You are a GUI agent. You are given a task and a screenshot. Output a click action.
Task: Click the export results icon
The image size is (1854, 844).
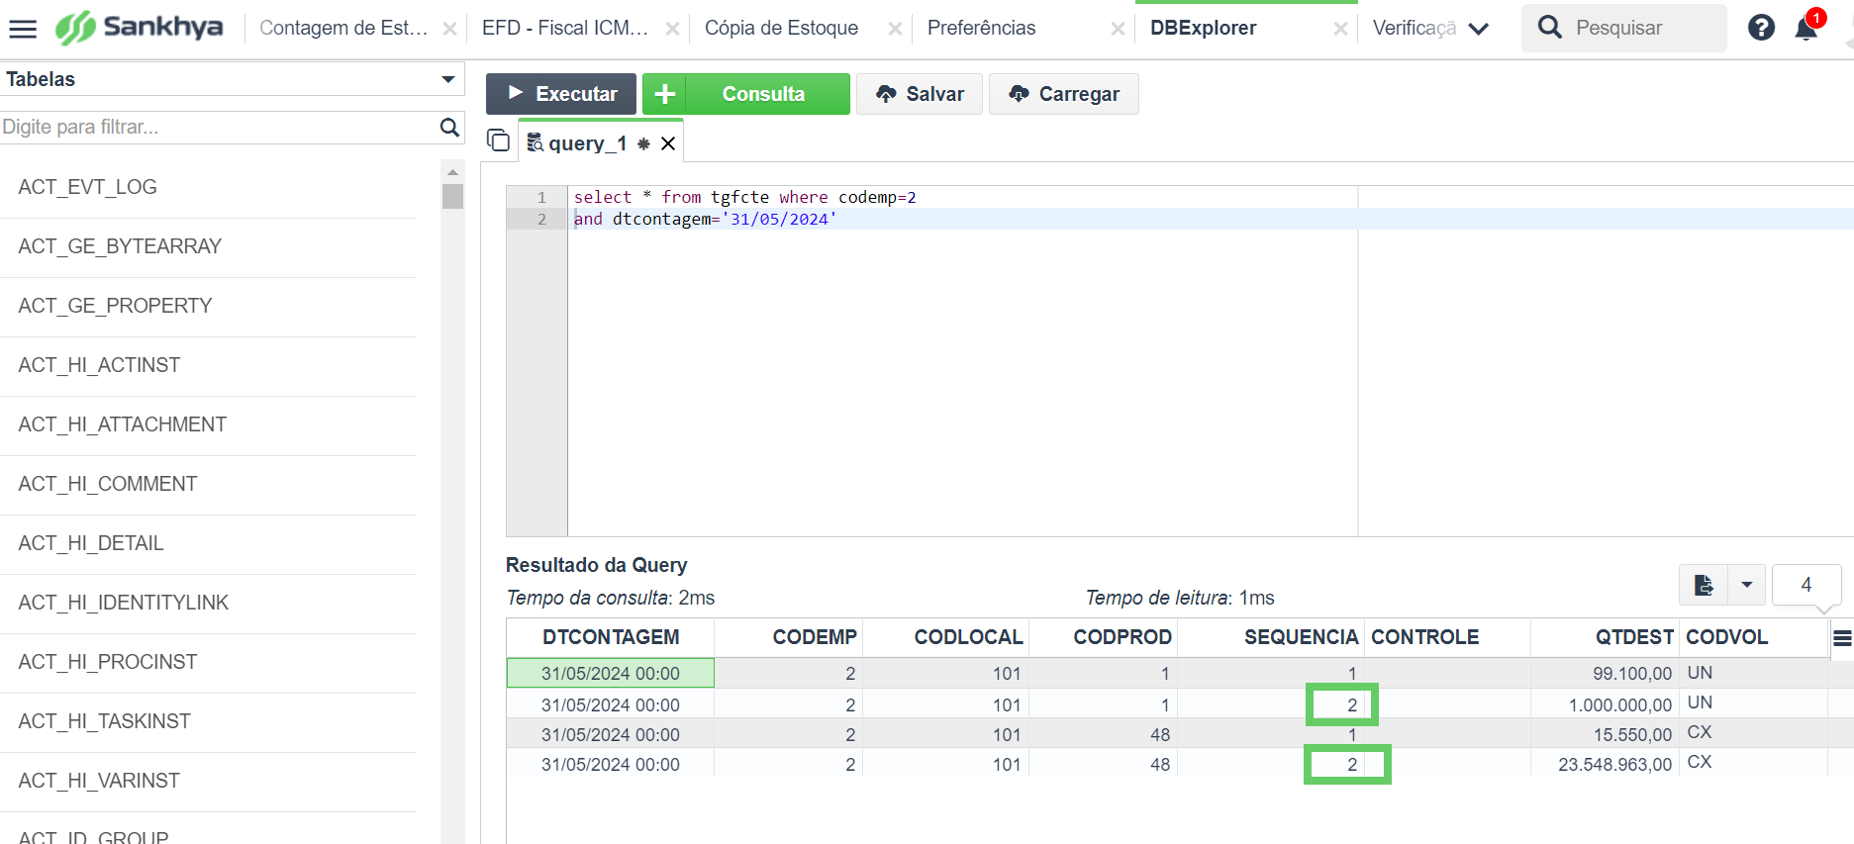click(1704, 585)
